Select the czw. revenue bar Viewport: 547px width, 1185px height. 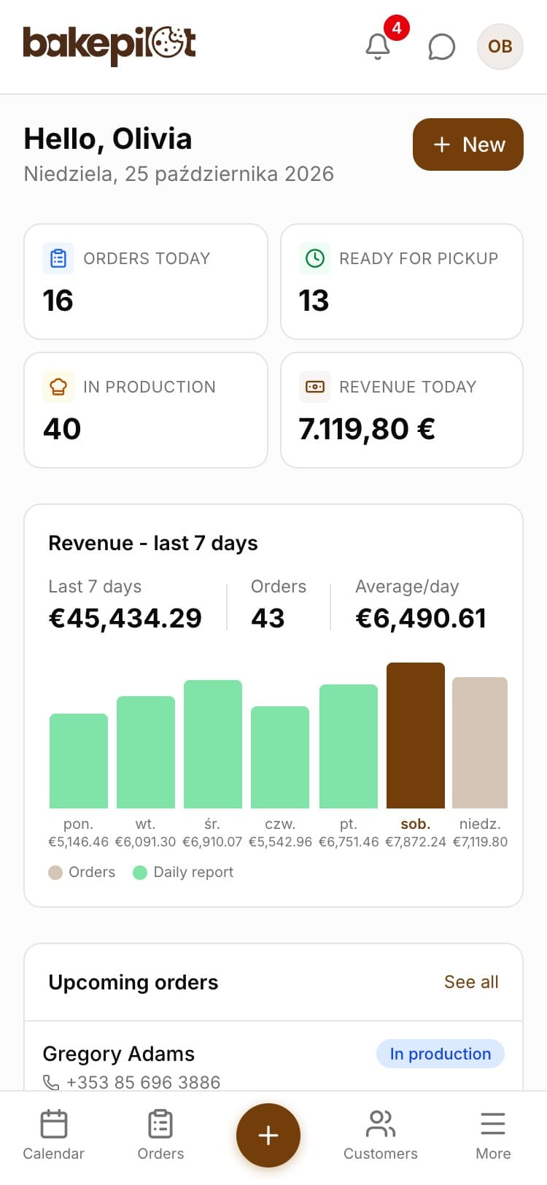point(280,757)
